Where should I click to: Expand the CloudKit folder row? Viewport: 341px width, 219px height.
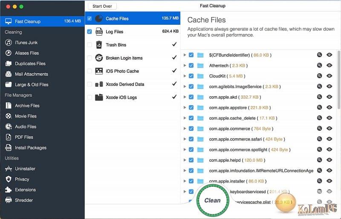pos(185,76)
